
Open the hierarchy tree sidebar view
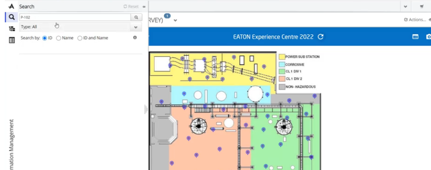point(12,29)
